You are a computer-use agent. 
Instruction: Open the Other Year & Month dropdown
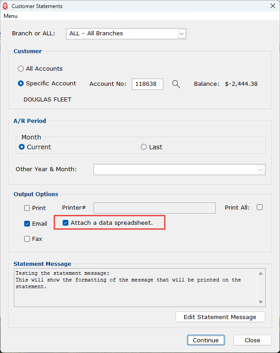click(260, 169)
